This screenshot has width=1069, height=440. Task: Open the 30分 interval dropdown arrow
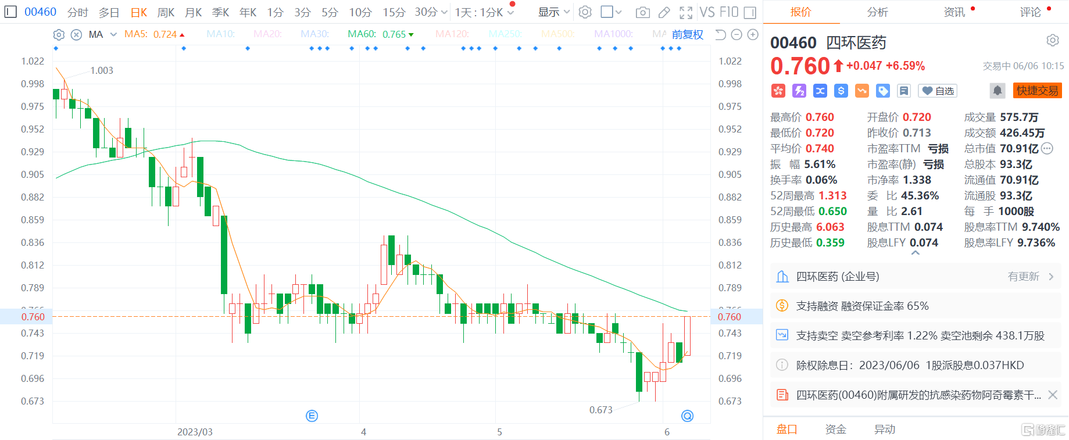click(x=445, y=12)
